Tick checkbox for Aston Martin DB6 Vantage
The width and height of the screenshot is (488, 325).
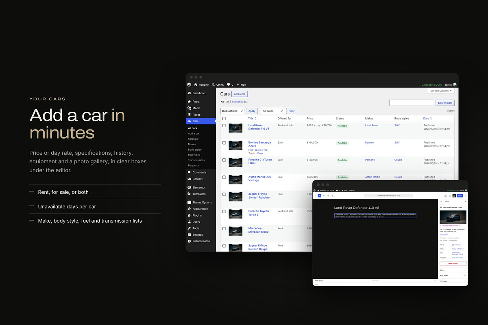tap(224, 177)
